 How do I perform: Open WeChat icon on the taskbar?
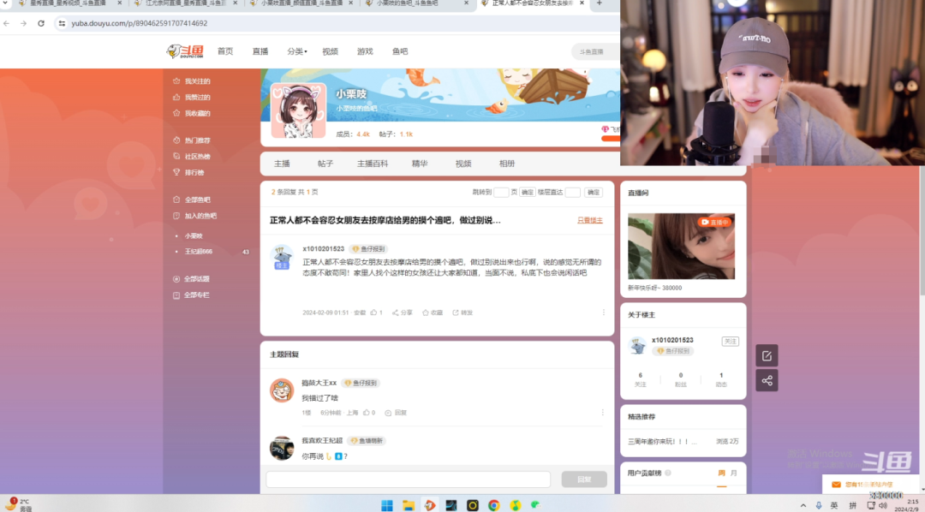click(x=536, y=505)
